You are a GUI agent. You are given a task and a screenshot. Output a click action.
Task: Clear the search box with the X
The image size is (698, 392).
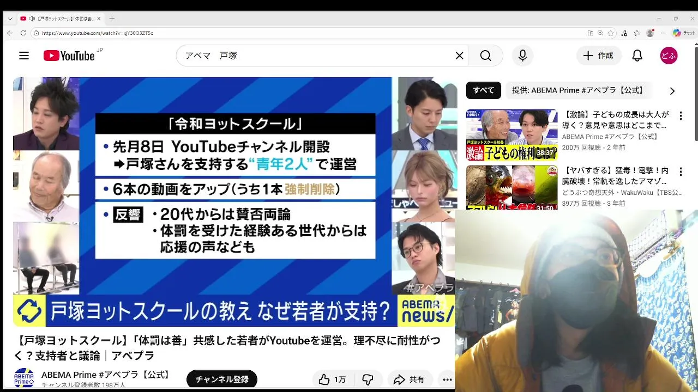point(459,56)
